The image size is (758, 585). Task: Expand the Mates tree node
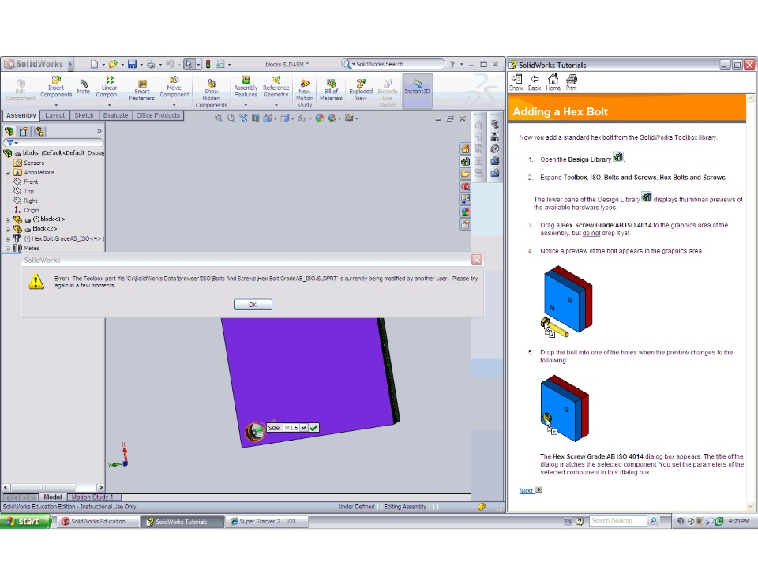click(8, 249)
